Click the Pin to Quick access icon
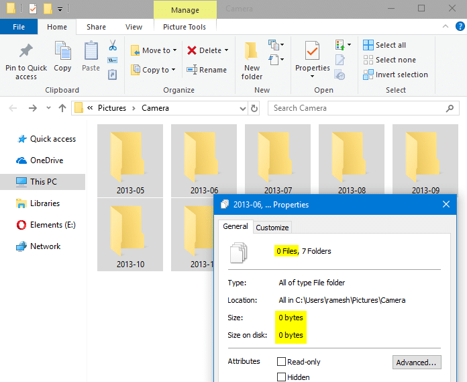 tap(26, 52)
